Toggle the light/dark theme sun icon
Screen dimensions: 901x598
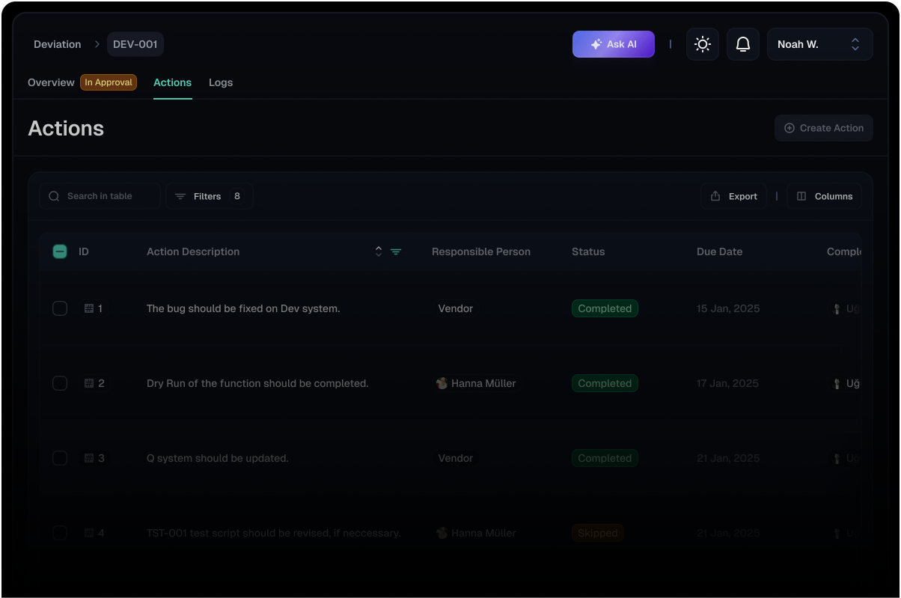click(x=702, y=44)
